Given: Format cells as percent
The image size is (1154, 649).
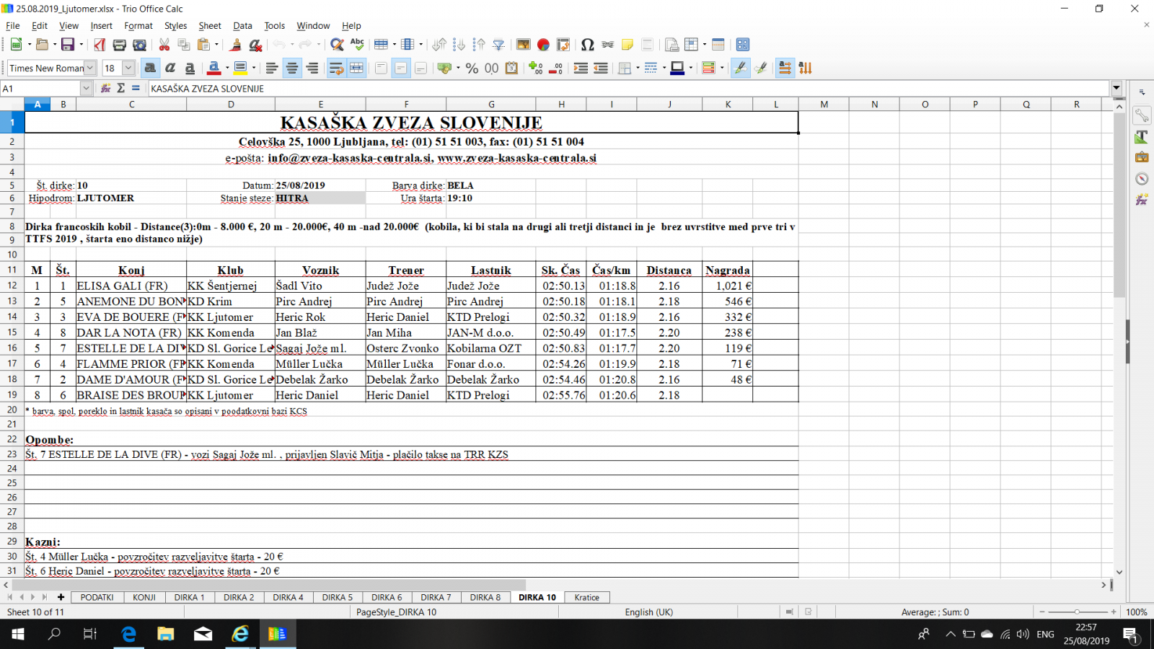Looking at the screenshot, I should pyautogui.click(x=472, y=68).
